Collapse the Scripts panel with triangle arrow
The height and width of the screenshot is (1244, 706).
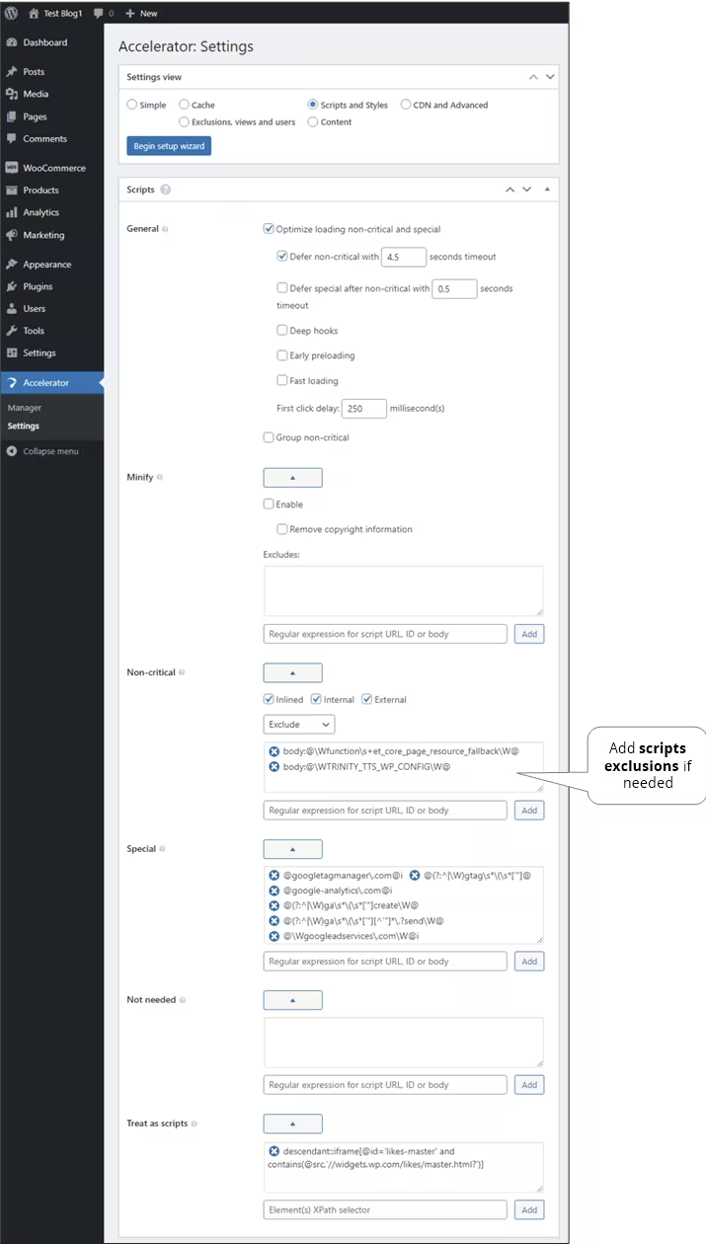point(547,189)
